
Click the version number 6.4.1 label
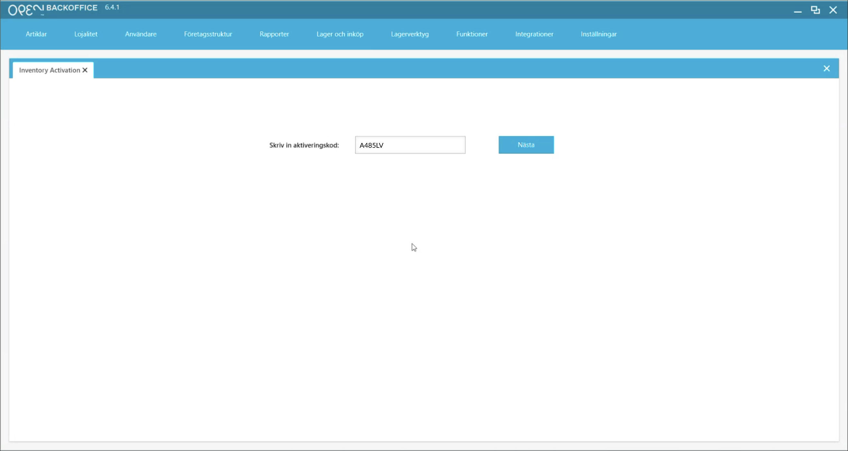[112, 7]
